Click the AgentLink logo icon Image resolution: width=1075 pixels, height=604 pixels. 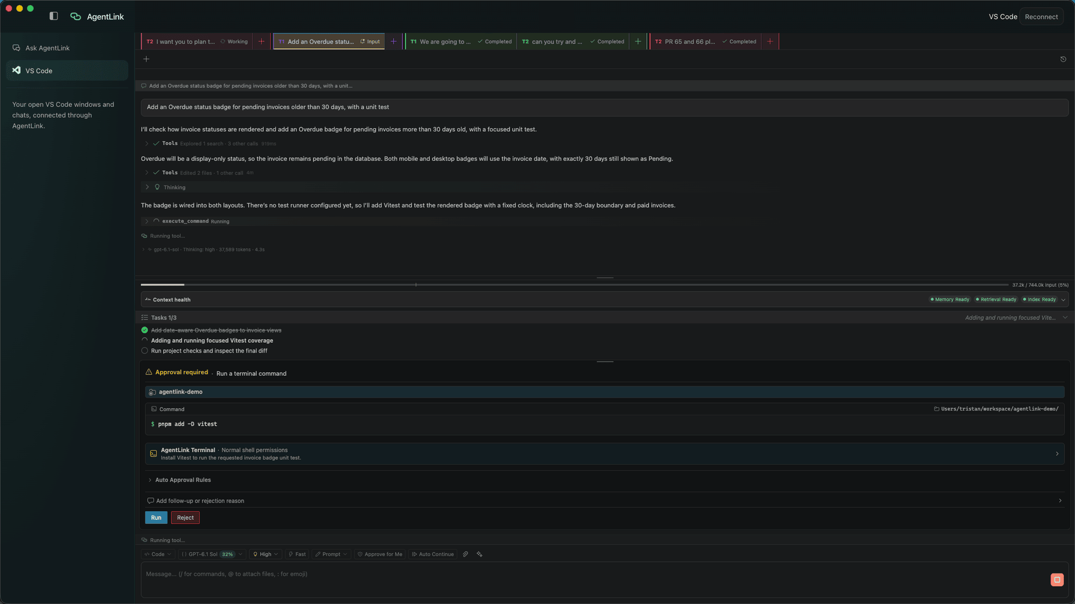(76, 16)
